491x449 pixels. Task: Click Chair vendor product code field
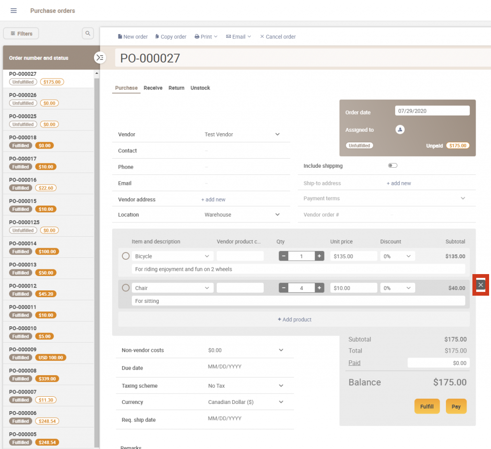tap(240, 288)
